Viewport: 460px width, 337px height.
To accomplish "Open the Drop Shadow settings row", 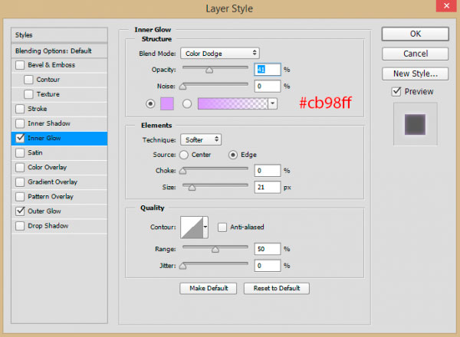I will pyautogui.click(x=59, y=226).
